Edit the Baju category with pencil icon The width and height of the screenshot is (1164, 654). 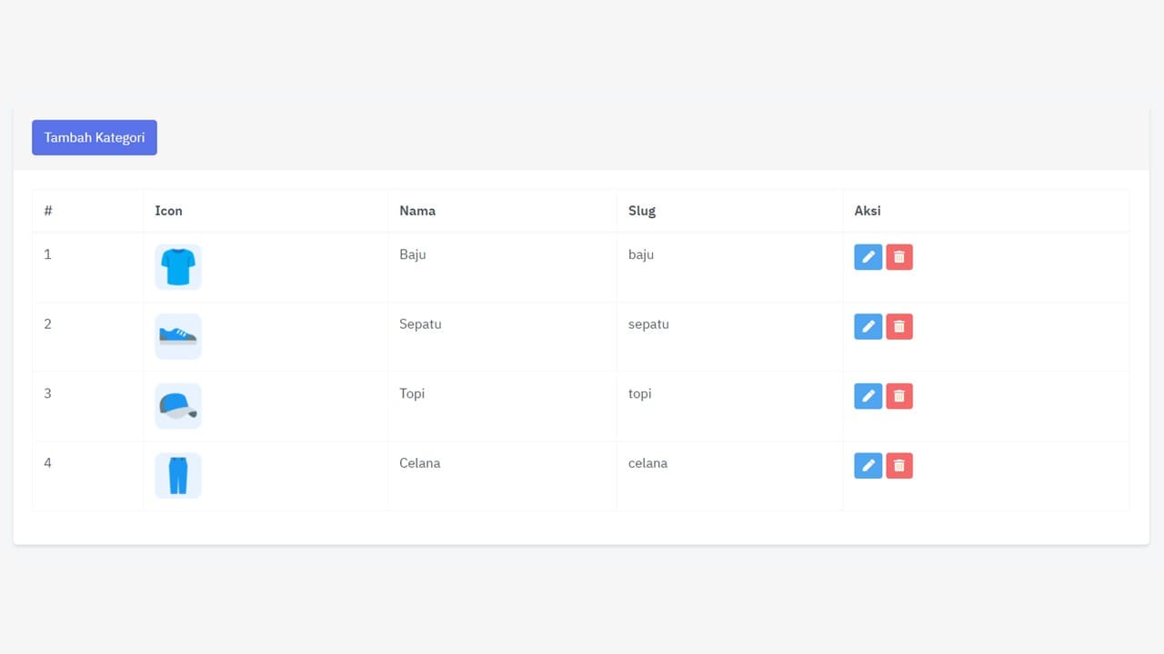[868, 257]
